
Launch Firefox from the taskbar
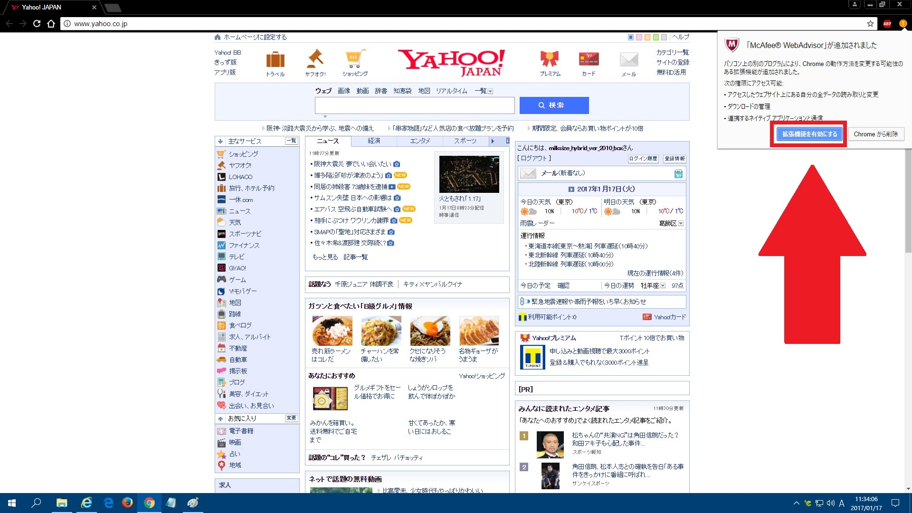pos(127,503)
